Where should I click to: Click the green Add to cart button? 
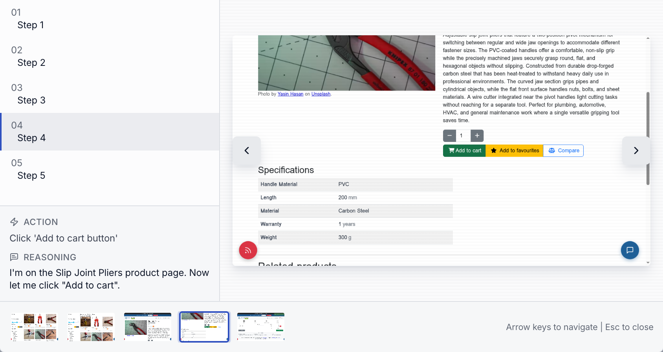[x=464, y=151]
